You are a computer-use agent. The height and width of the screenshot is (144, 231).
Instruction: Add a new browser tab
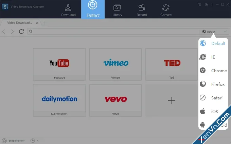[x=44, y=23]
